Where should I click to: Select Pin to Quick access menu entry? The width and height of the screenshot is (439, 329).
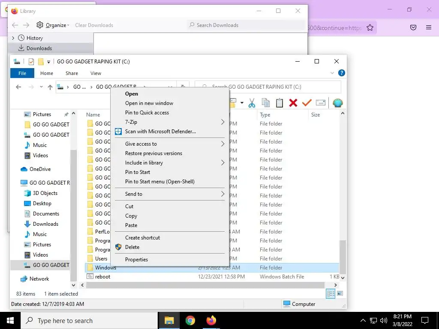click(170, 113)
